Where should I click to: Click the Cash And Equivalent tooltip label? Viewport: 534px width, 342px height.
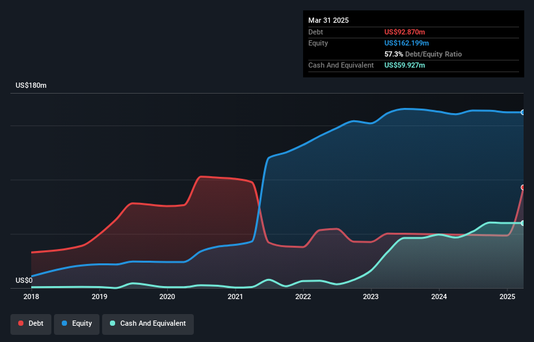341,65
